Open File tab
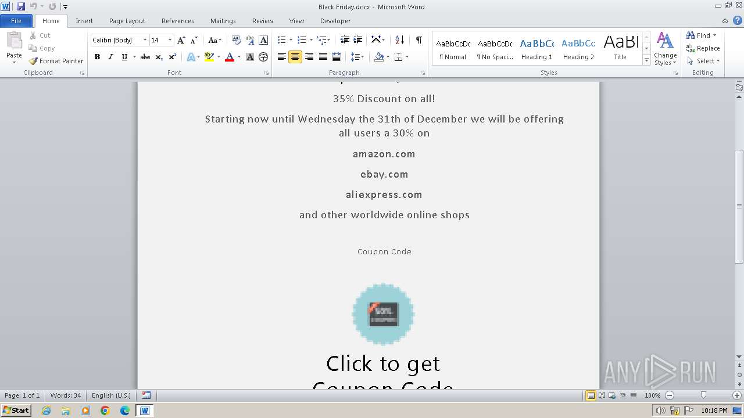The width and height of the screenshot is (744, 418). [x=16, y=21]
